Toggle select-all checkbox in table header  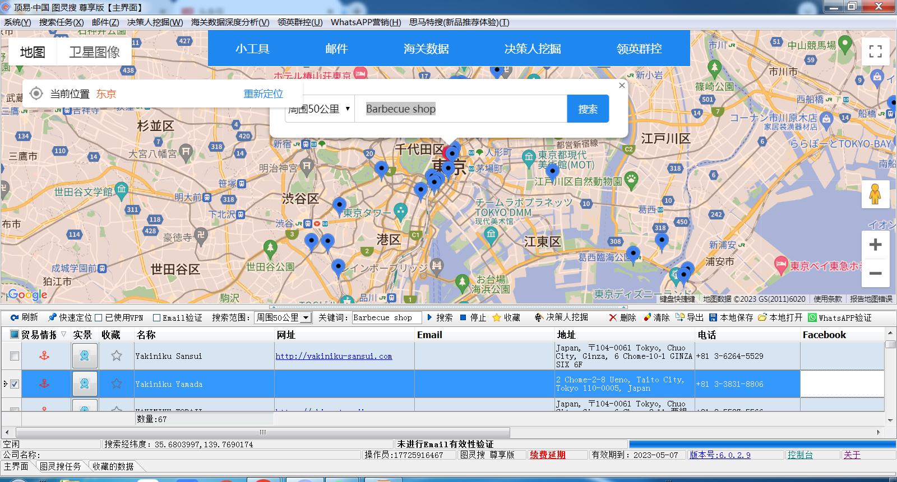(15, 334)
